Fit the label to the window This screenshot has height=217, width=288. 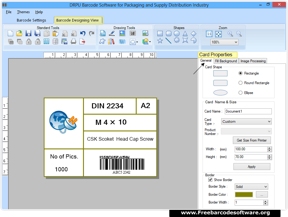click(218, 34)
